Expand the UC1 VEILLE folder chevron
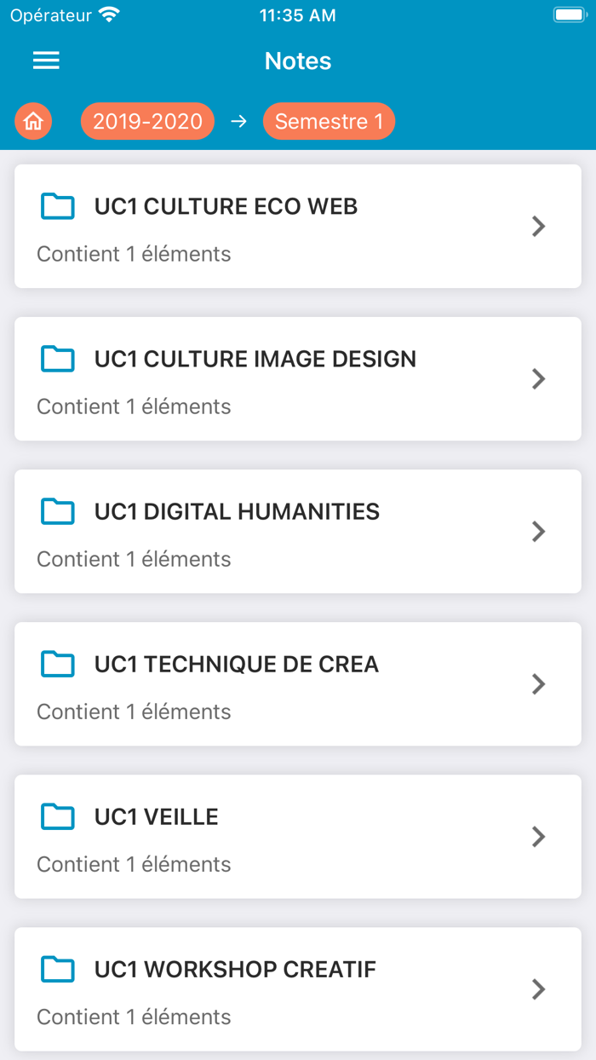 click(538, 837)
